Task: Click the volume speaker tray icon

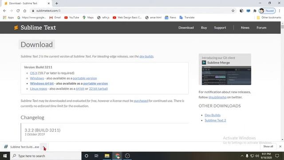Action: click(x=257, y=156)
